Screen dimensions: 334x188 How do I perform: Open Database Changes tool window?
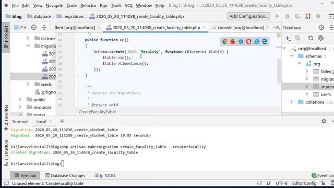click(65, 175)
